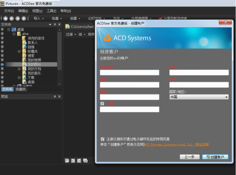The width and height of the screenshot is (236, 175).
Task: Pin the 预览 preview panel
Action: pos(54,97)
